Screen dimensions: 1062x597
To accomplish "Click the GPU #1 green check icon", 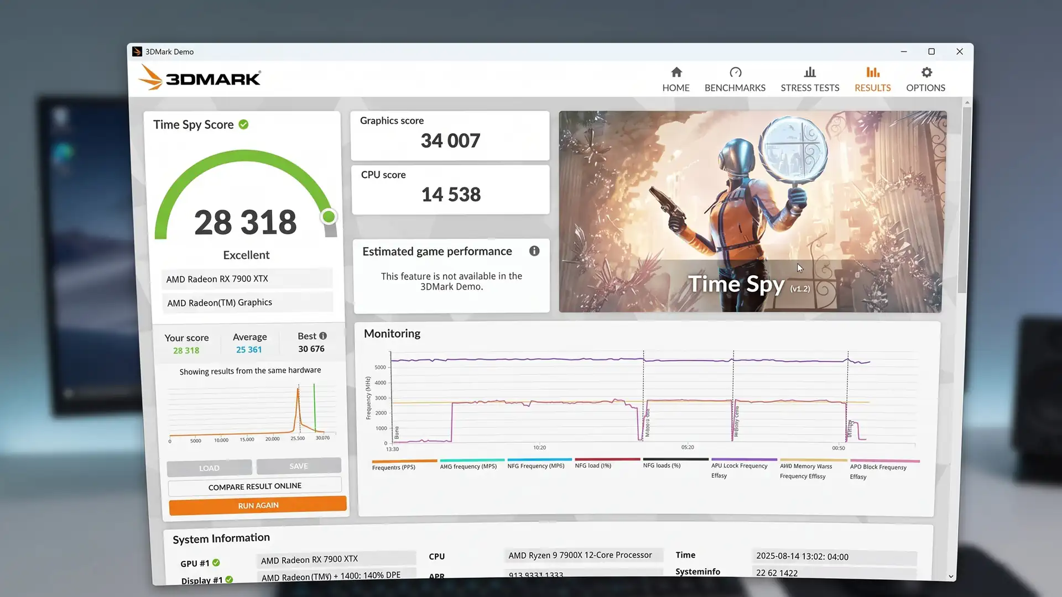I will click(216, 563).
